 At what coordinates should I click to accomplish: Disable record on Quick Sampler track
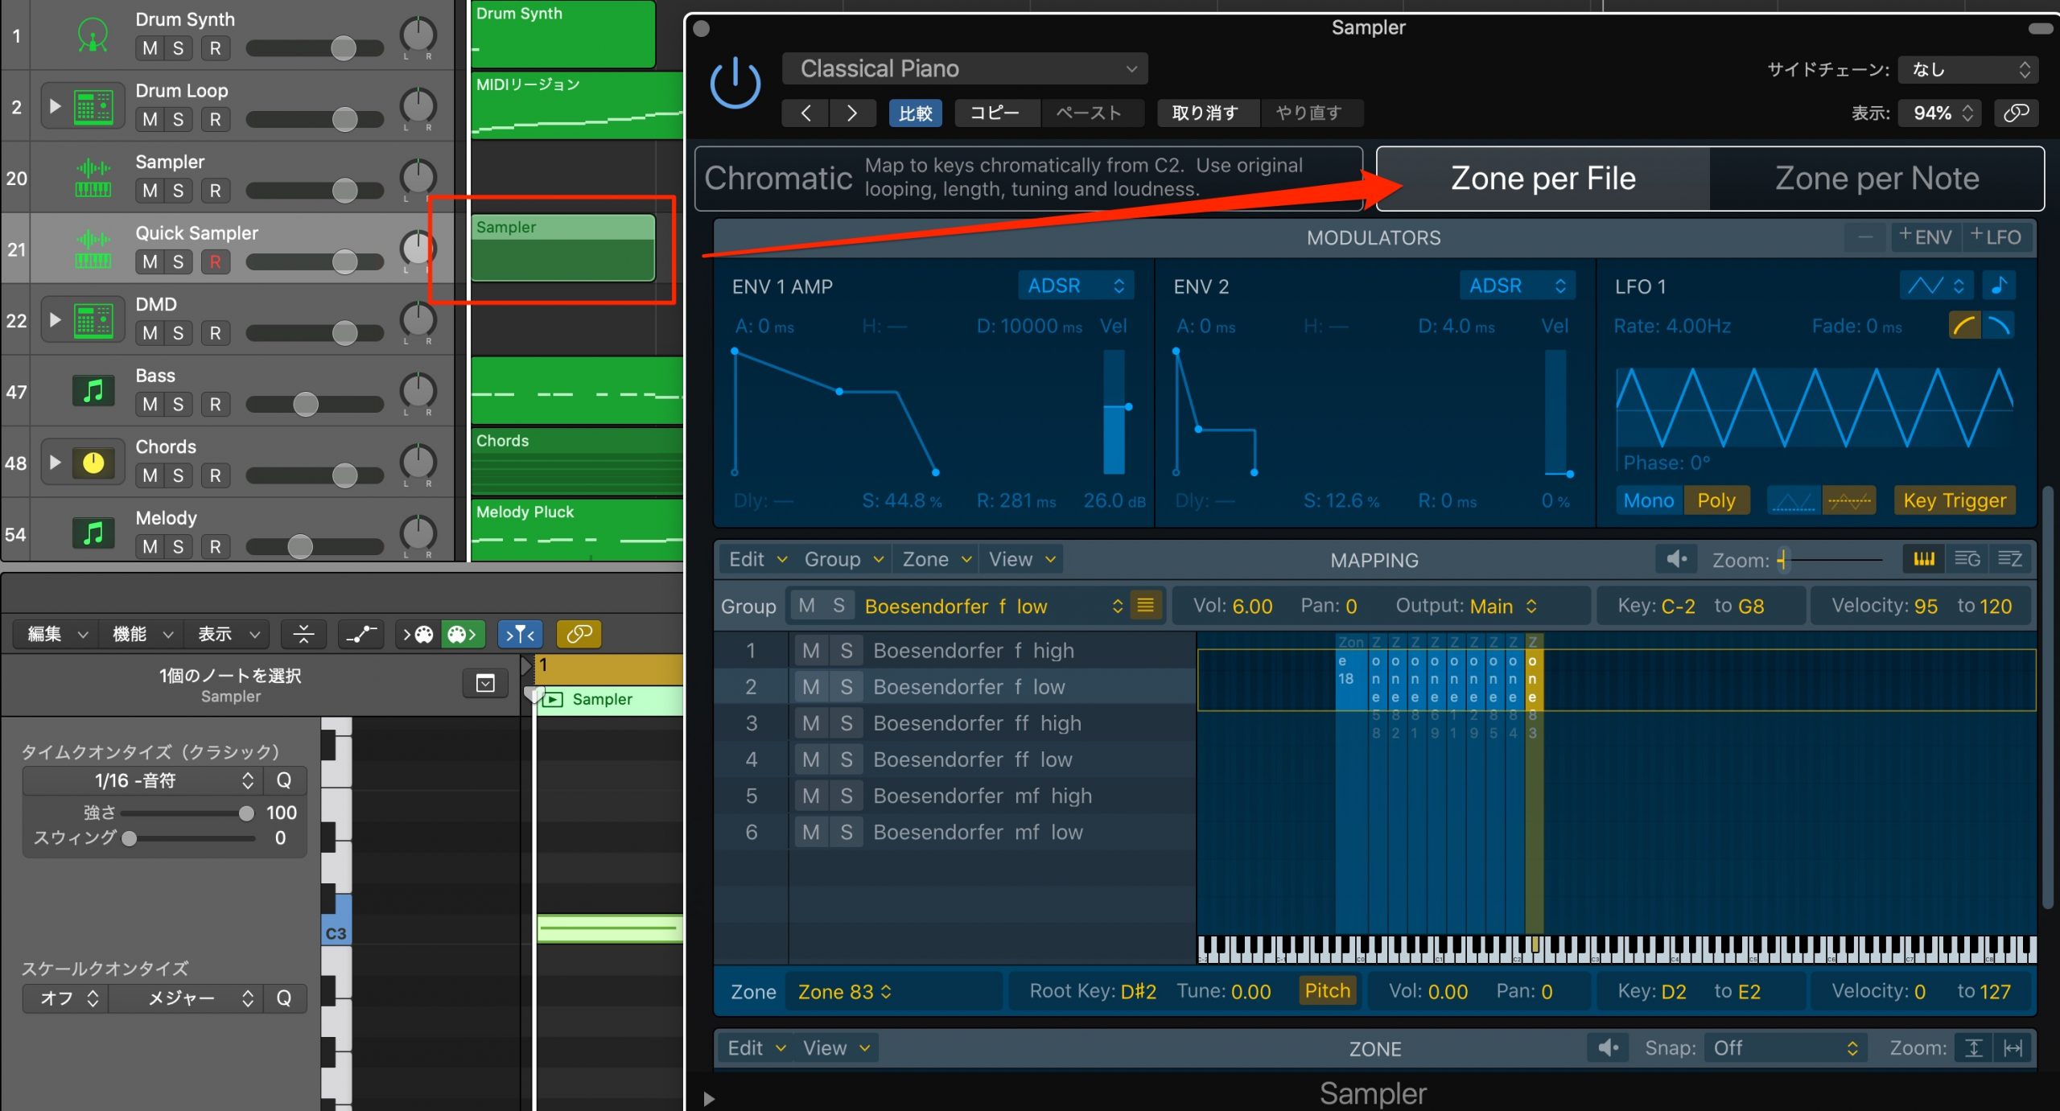(215, 262)
